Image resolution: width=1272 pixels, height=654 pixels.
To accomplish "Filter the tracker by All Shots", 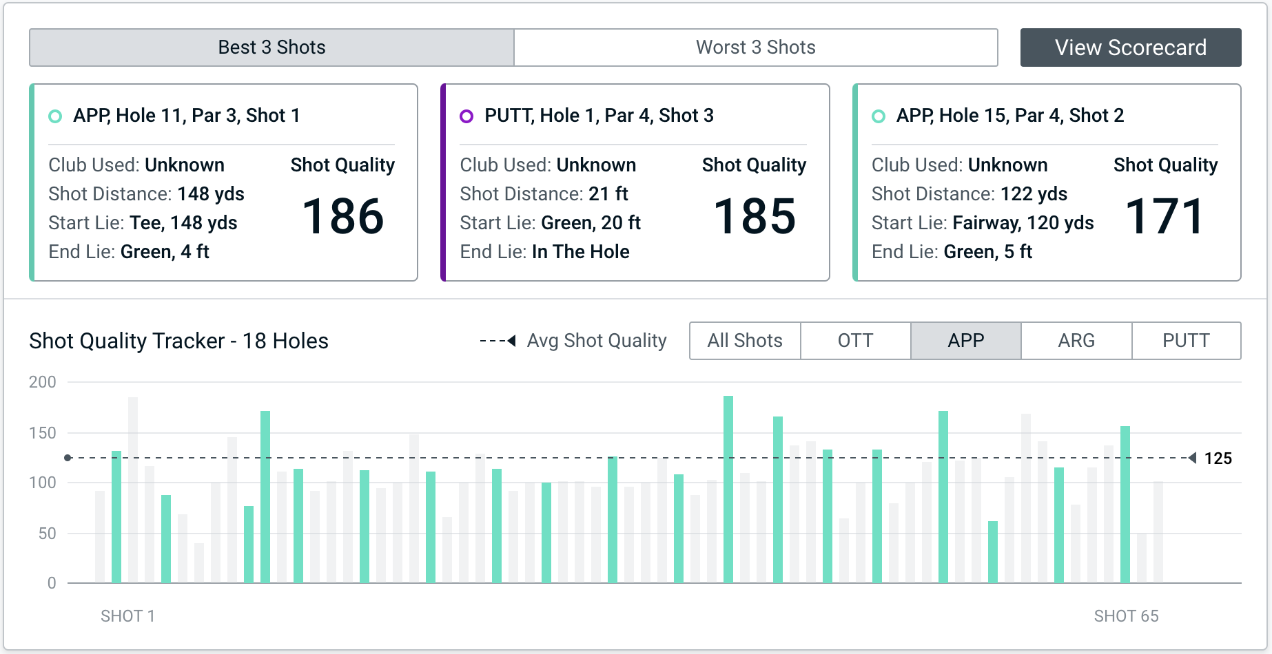I will (x=745, y=341).
